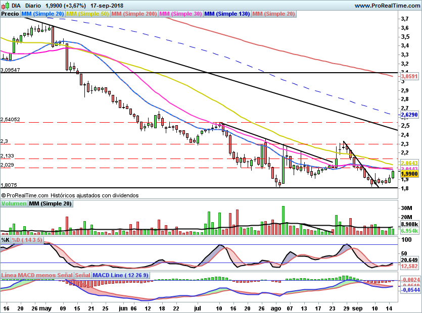Click the yellow MM (Simple 50) label
The height and width of the screenshot is (313, 422).
[x=87, y=14]
